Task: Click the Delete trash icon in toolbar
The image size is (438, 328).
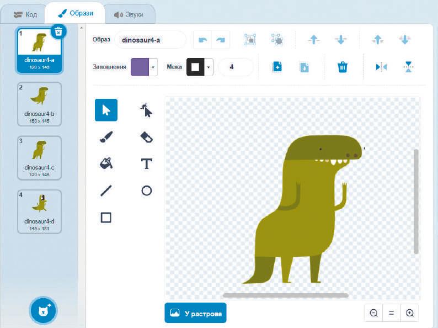Action: (343, 67)
